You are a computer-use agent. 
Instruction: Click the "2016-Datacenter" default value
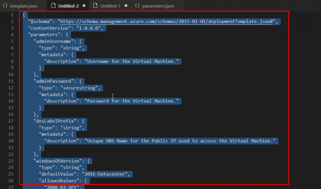tap(105, 174)
